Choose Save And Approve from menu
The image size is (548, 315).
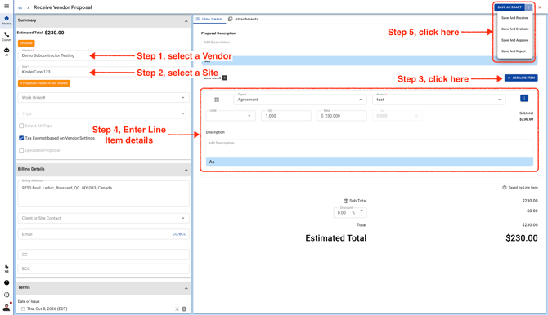coord(514,40)
